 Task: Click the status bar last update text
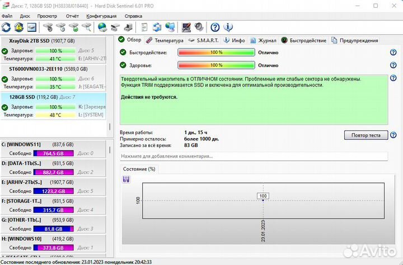pyautogui.click(x=76, y=262)
